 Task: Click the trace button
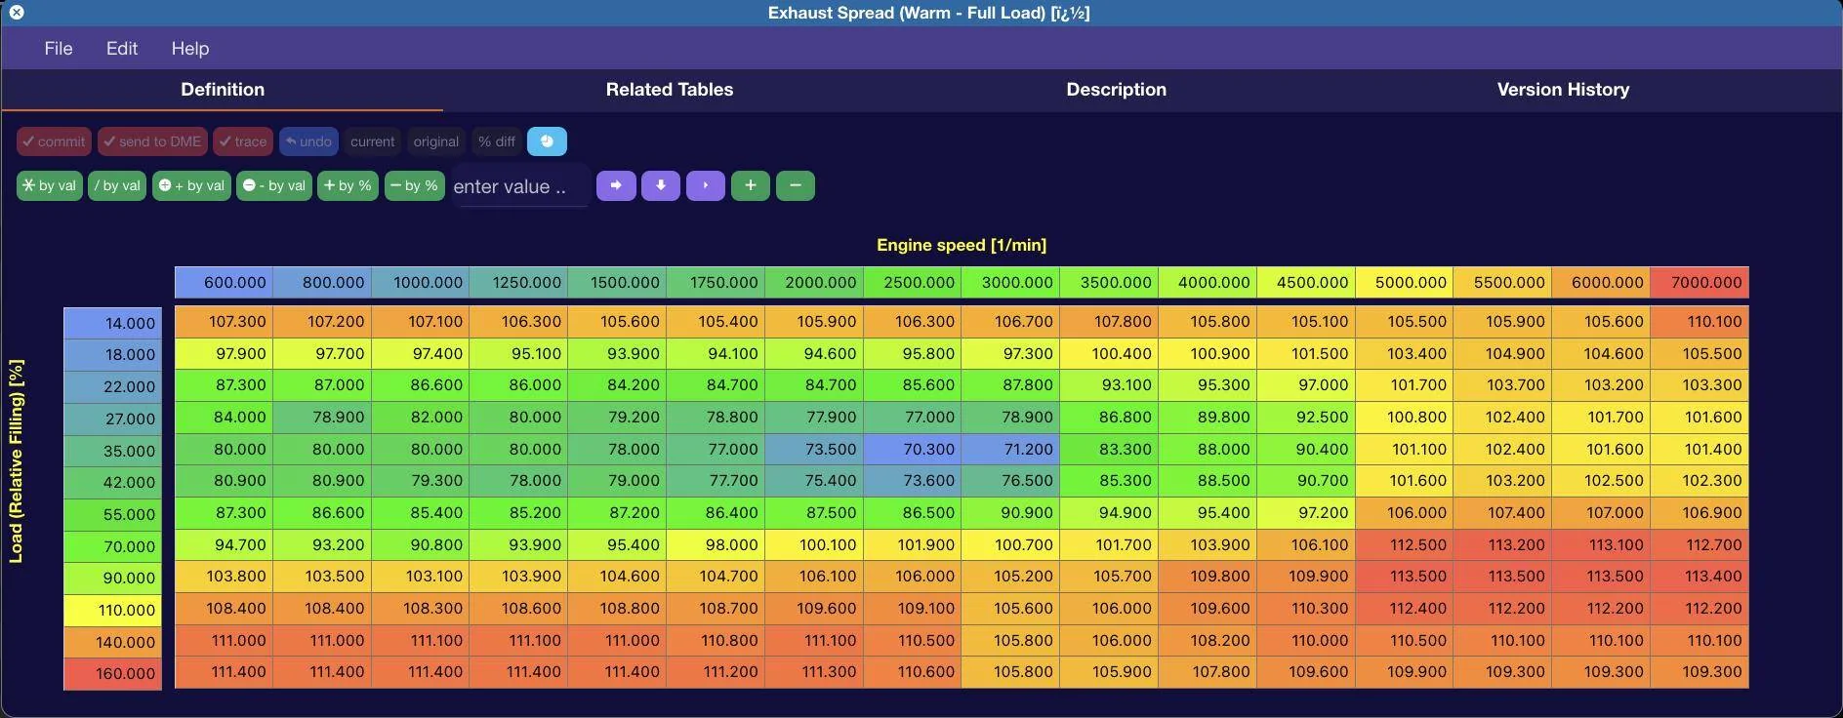(x=243, y=141)
